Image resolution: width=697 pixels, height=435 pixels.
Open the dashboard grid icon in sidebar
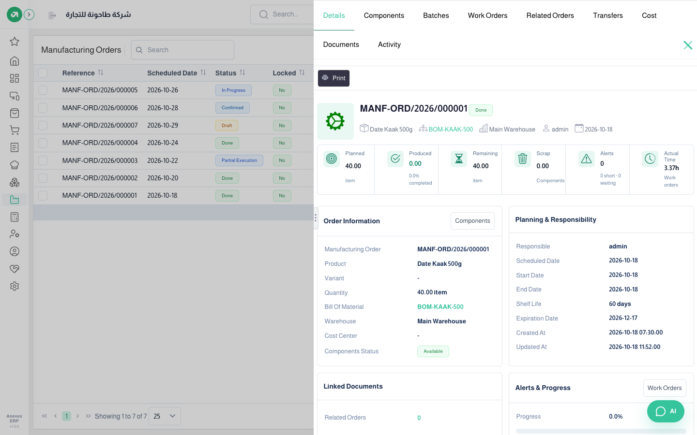[x=15, y=78]
